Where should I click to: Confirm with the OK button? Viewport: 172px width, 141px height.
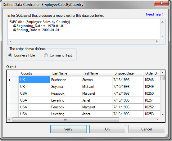tap(108, 129)
